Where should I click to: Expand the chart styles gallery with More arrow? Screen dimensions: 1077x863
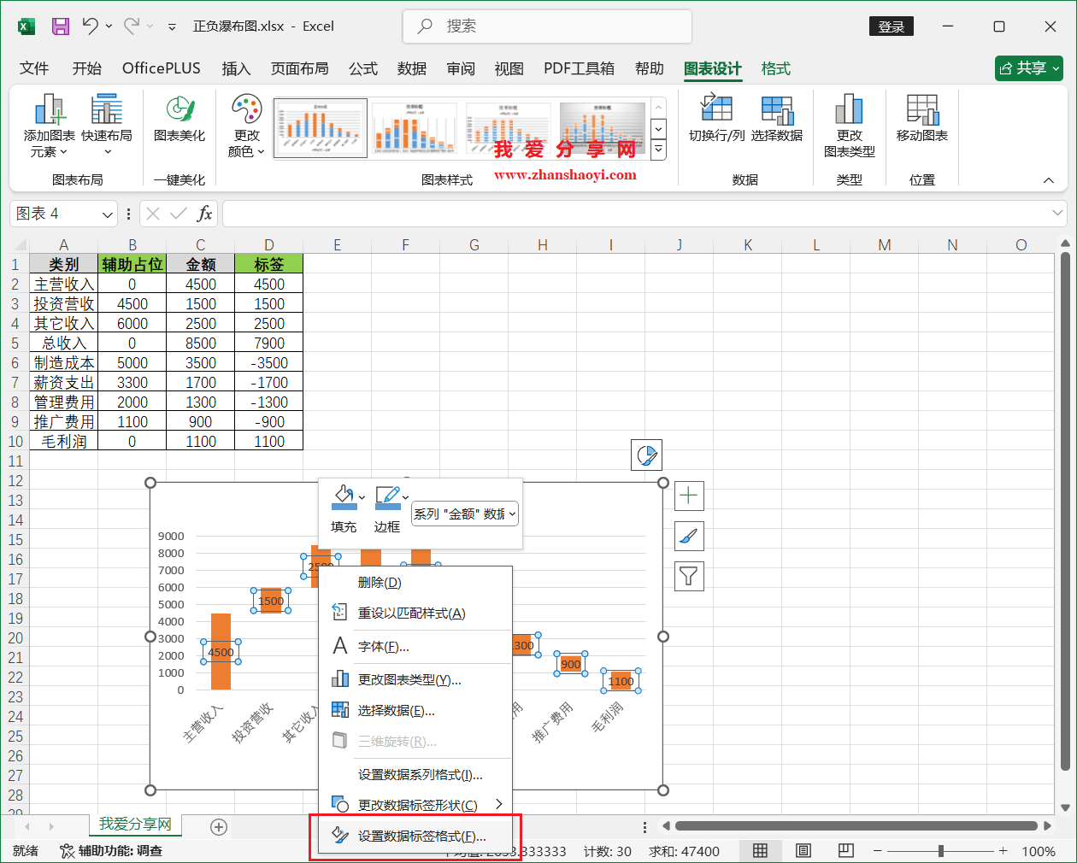coord(656,150)
